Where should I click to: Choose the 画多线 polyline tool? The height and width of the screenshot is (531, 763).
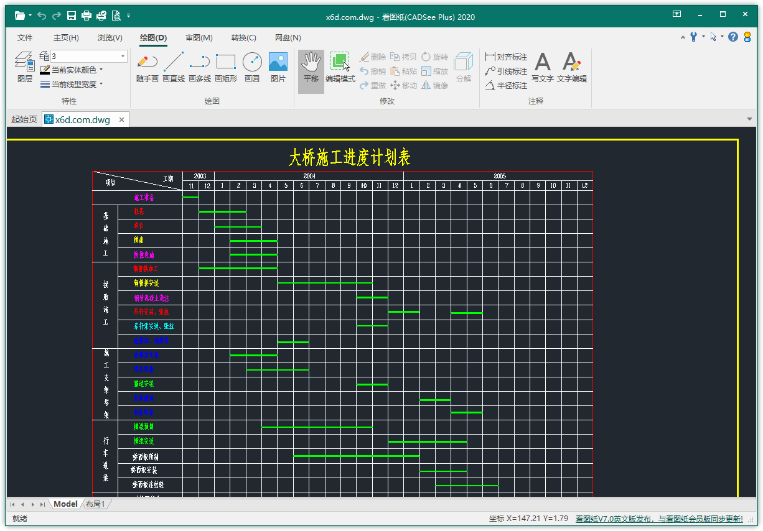tap(200, 67)
